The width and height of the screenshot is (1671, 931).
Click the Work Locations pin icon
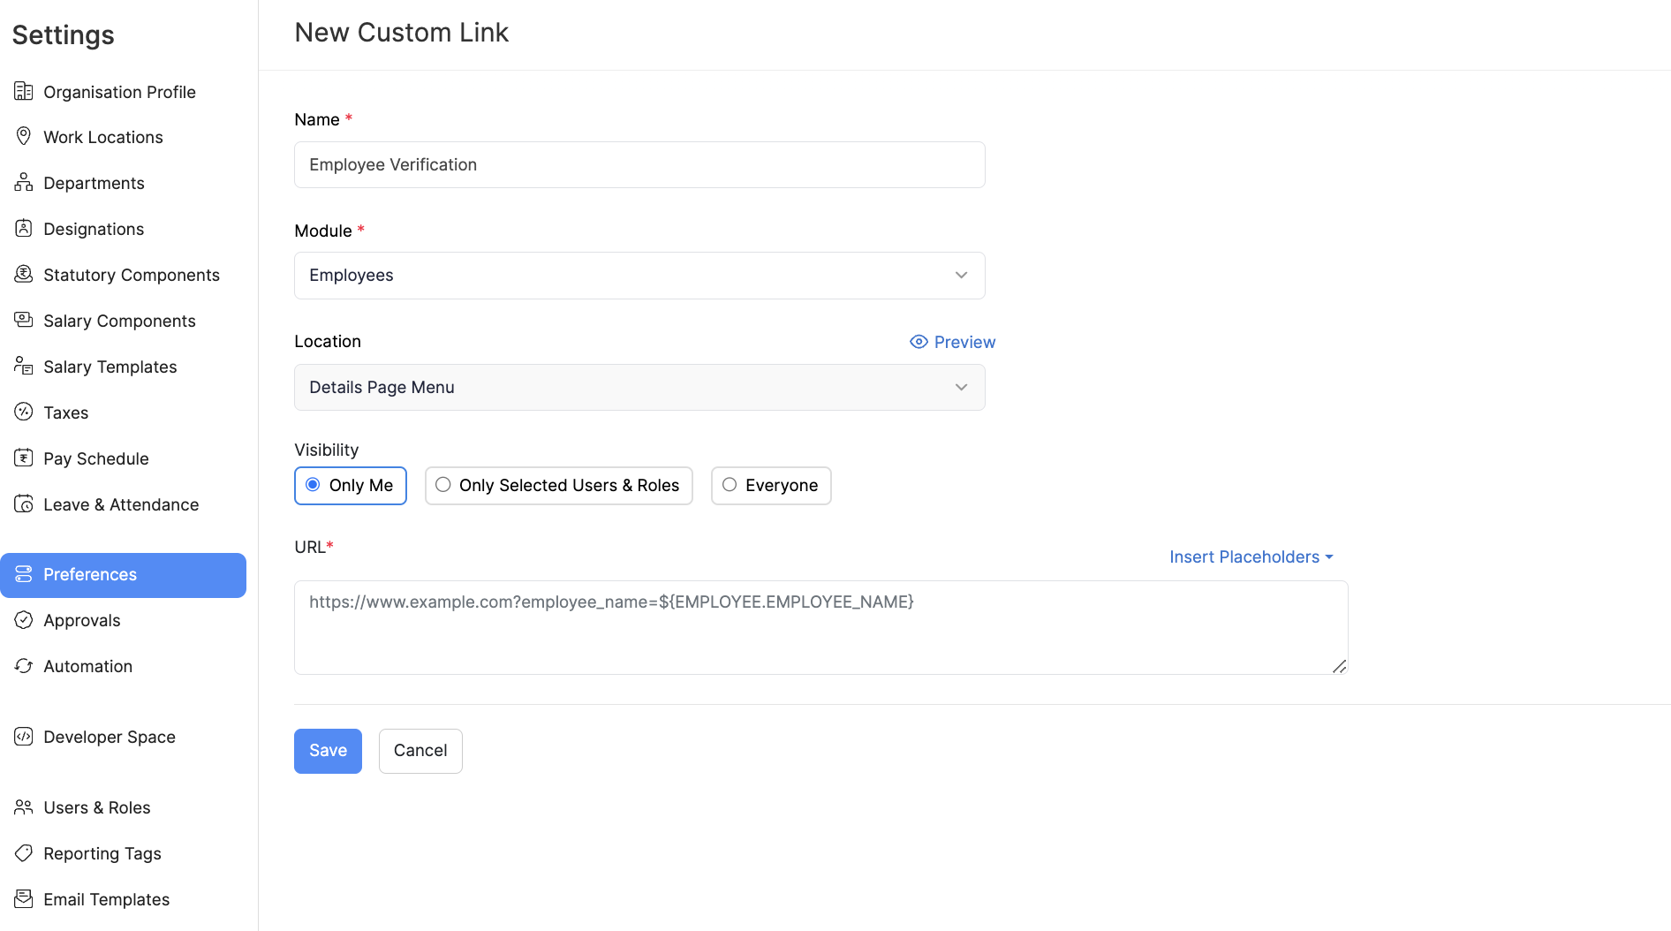tap(24, 136)
